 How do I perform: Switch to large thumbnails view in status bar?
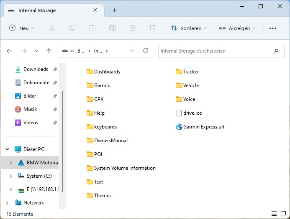[282, 214]
